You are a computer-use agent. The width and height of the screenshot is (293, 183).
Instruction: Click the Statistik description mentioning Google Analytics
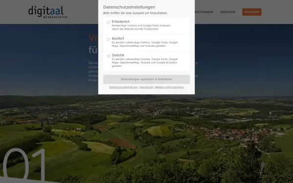145,62
